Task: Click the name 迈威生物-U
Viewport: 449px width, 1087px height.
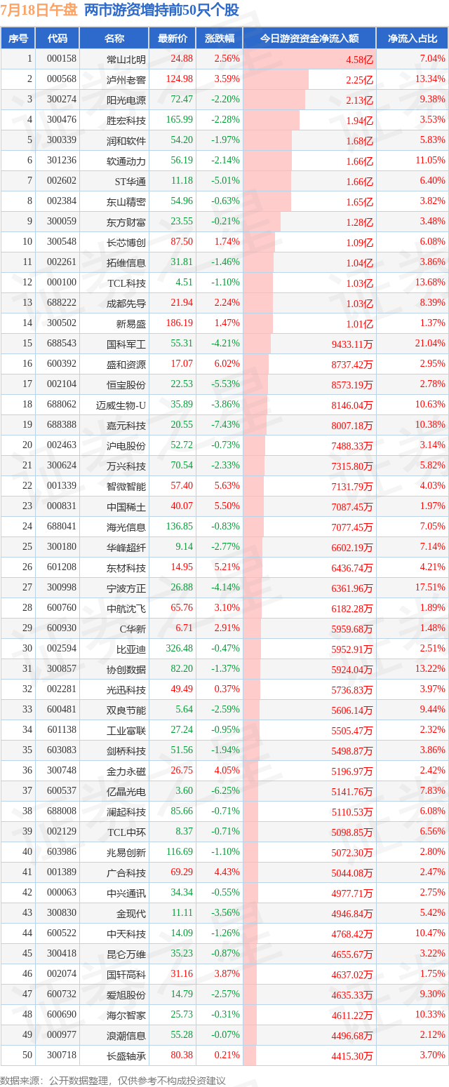Action: pyautogui.click(x=121, y=405)
